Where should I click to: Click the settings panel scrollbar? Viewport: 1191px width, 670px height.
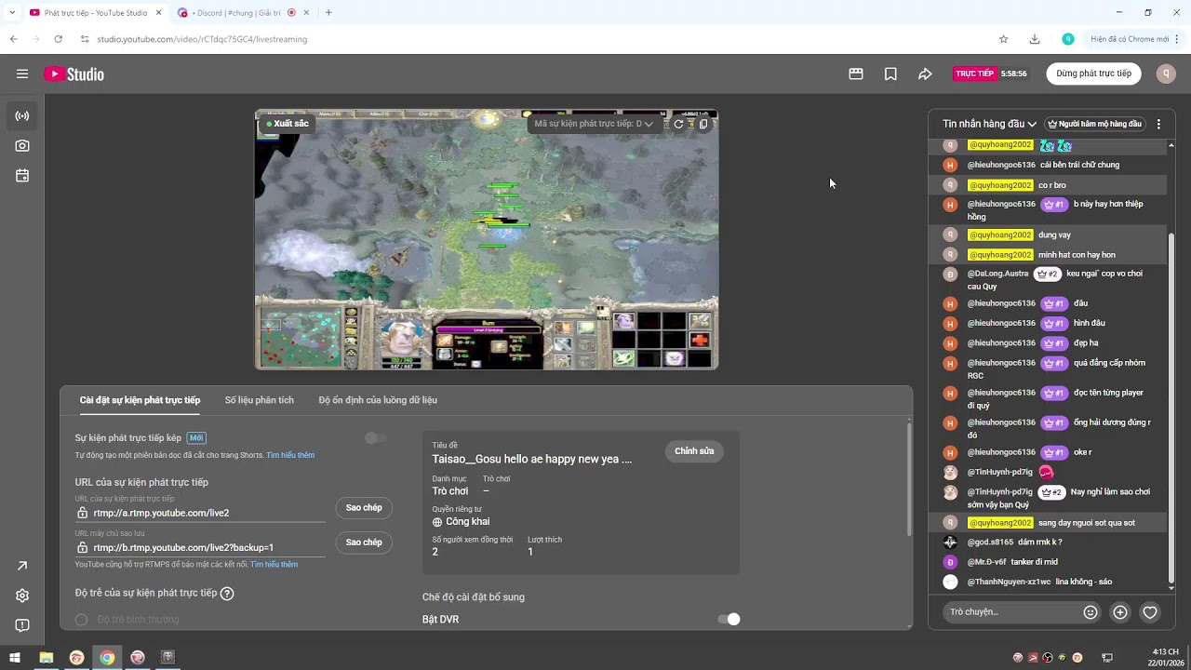[909, 480]
